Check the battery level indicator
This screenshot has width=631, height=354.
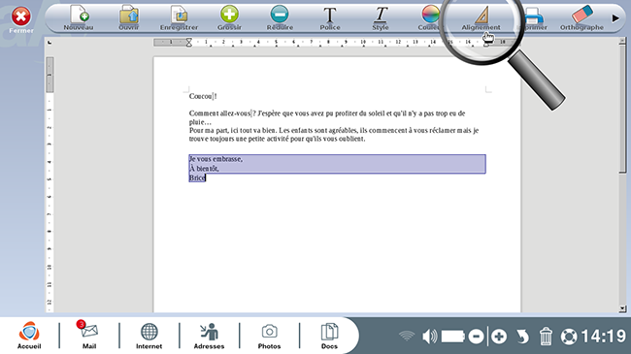pos(453,336)
